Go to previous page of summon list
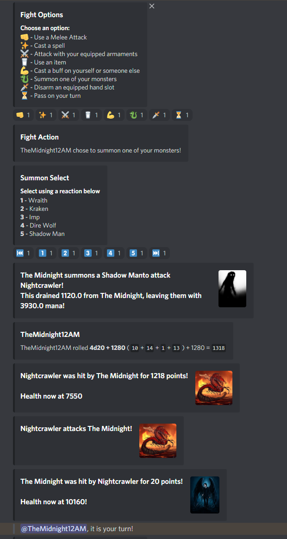 pos(23,254)
